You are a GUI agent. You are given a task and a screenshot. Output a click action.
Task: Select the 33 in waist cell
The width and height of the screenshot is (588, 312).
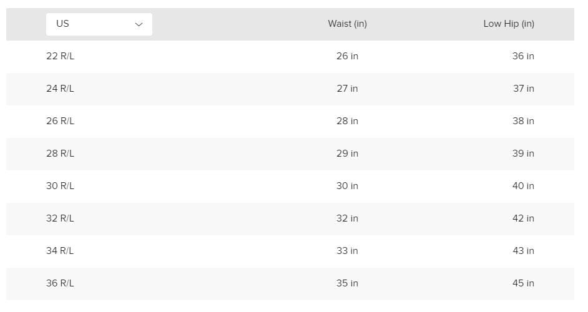point(347,251)
